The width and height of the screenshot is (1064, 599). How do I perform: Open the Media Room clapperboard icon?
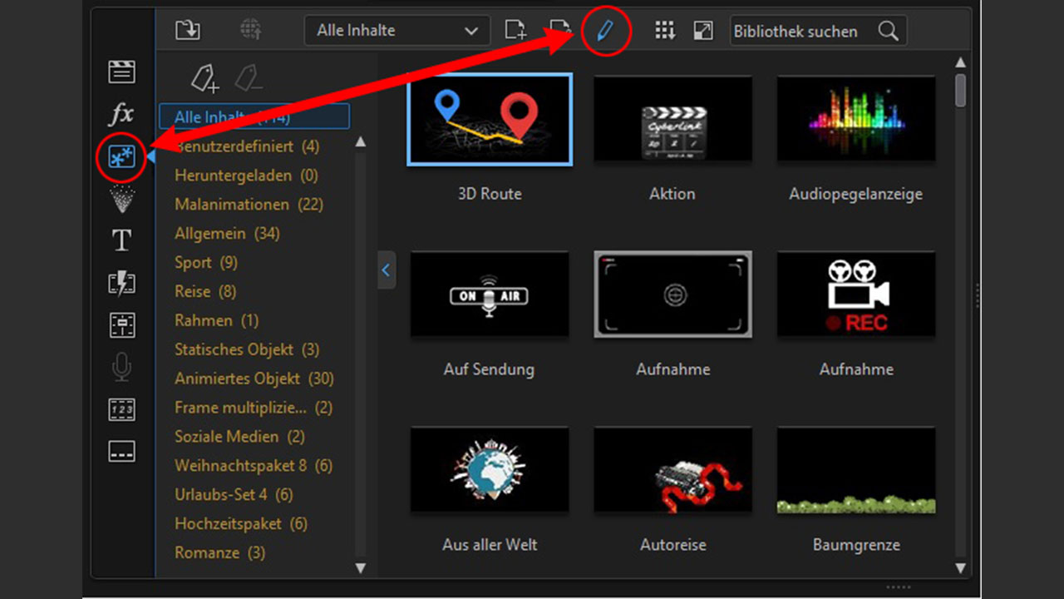point(121,72)
